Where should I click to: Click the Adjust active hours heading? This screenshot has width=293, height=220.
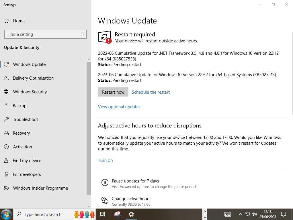click(150, 125)
